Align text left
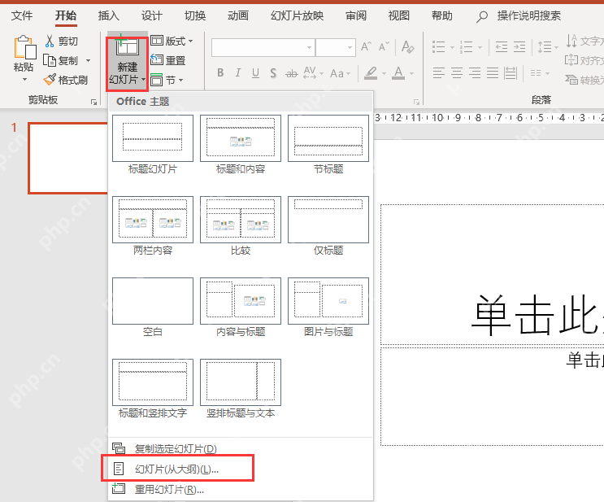This screenshot has height=502, width=604. tap(438, 73)
